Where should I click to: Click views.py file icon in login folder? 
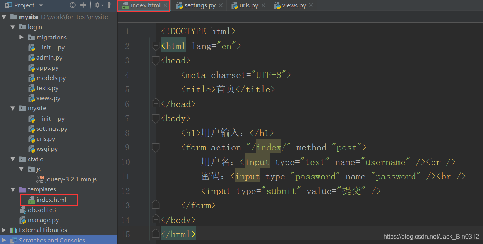[32, 98]
